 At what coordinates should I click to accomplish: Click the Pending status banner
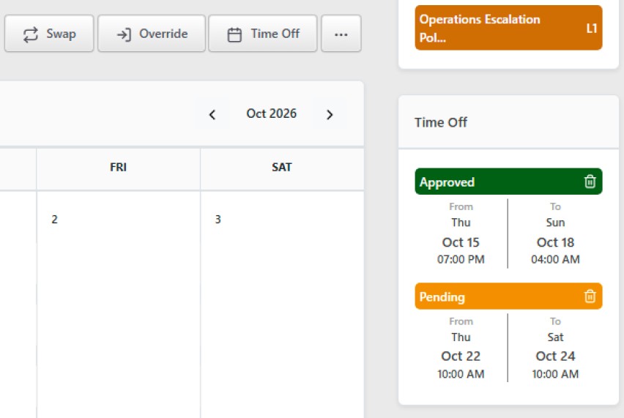(508, 296)
